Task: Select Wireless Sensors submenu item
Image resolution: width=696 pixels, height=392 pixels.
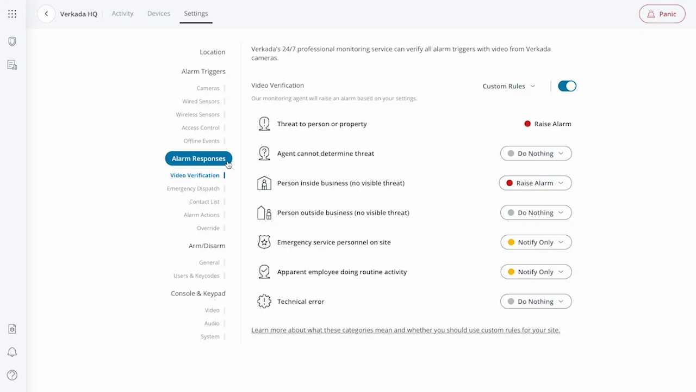Action: point(197,114)
